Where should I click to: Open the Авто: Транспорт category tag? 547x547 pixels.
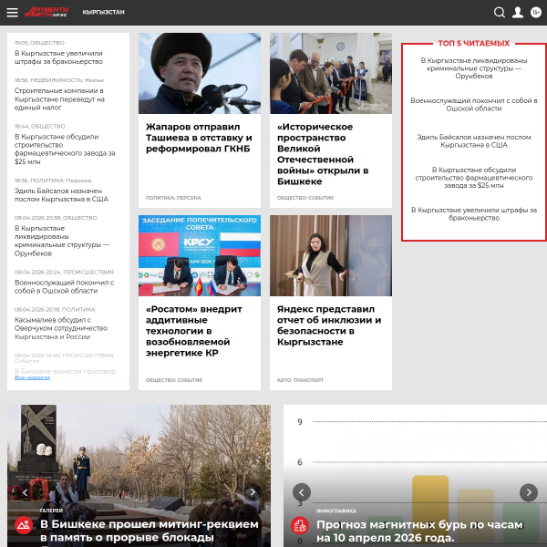tap(300, 380)
